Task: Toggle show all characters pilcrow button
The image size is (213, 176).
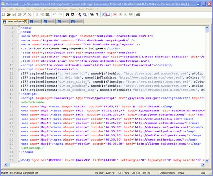Action: click(98, 14)
